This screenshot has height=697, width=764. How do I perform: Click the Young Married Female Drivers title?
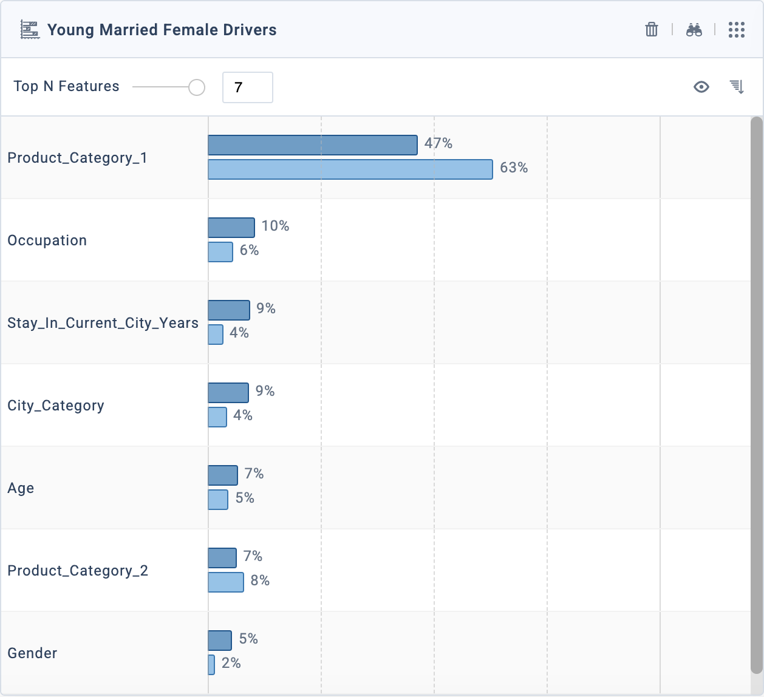click(x=162, y=30)
